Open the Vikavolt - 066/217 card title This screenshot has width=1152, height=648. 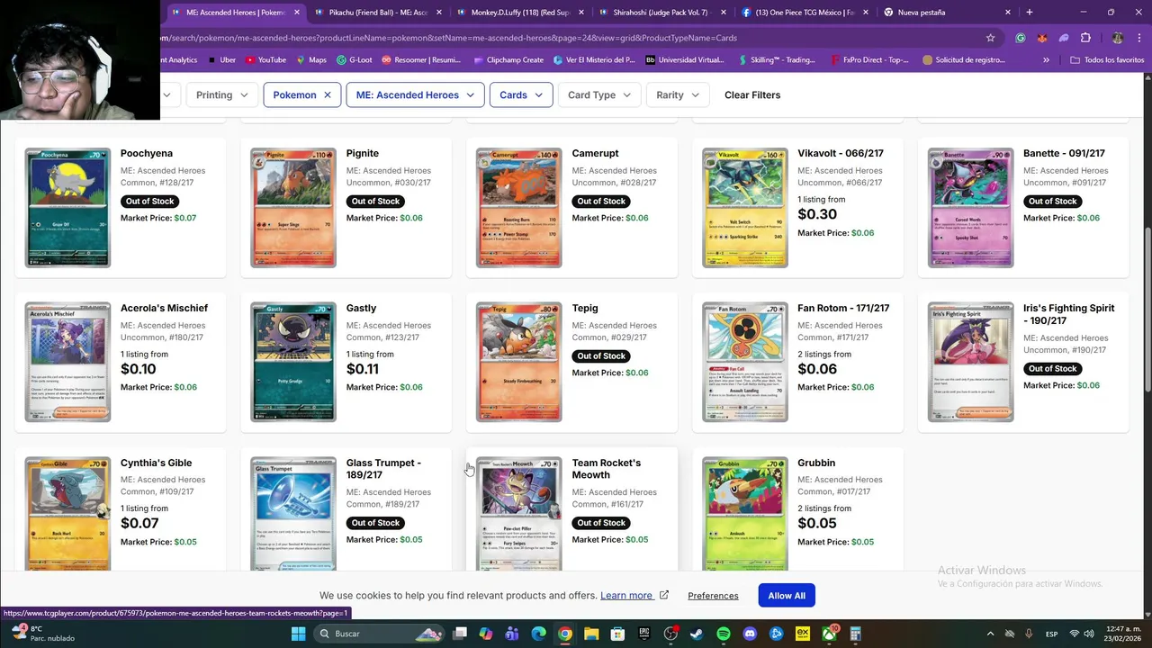point(841,153)
